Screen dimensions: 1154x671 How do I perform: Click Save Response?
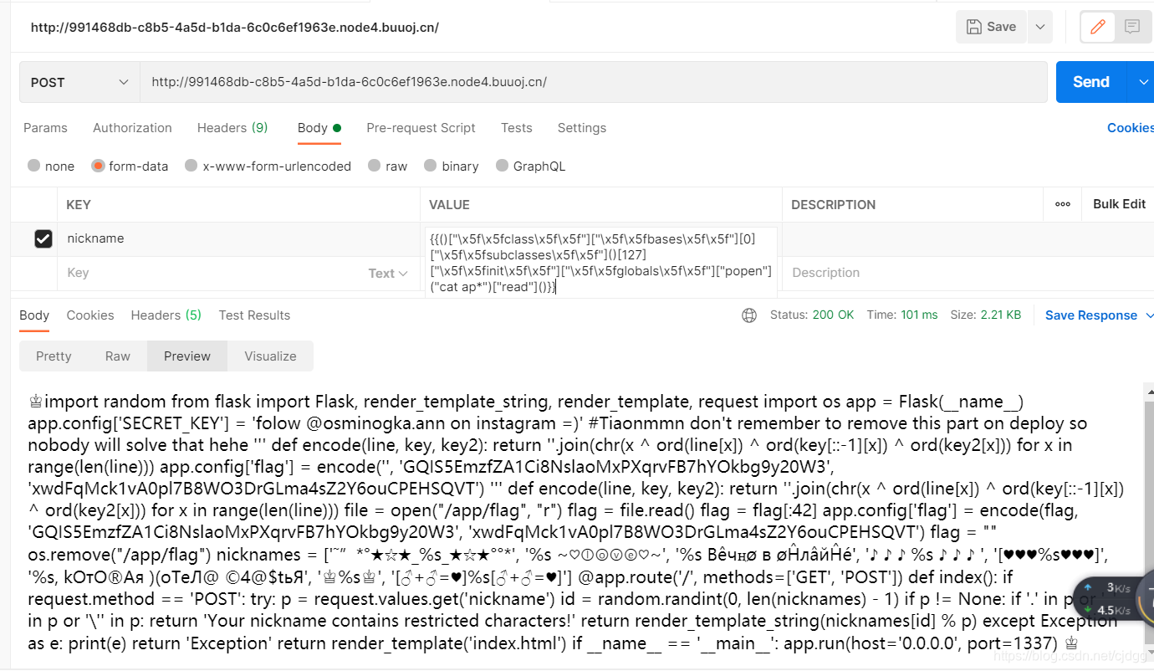[1091, 315]
